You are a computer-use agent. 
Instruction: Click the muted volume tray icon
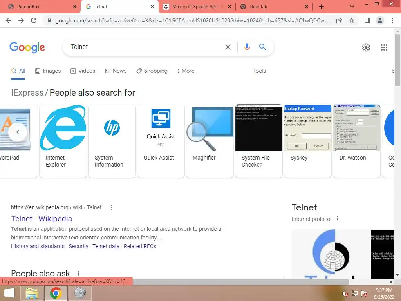(x=345, y=294)
